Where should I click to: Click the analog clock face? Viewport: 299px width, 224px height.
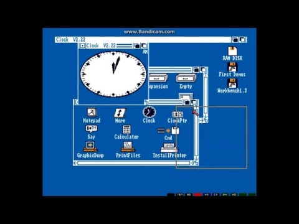pos(113,74)
